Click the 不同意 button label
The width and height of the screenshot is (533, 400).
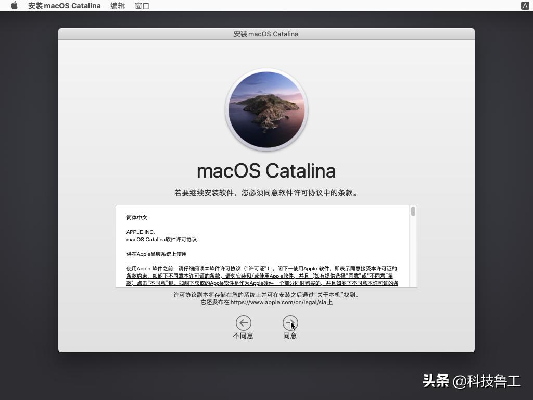click(243, 335)
